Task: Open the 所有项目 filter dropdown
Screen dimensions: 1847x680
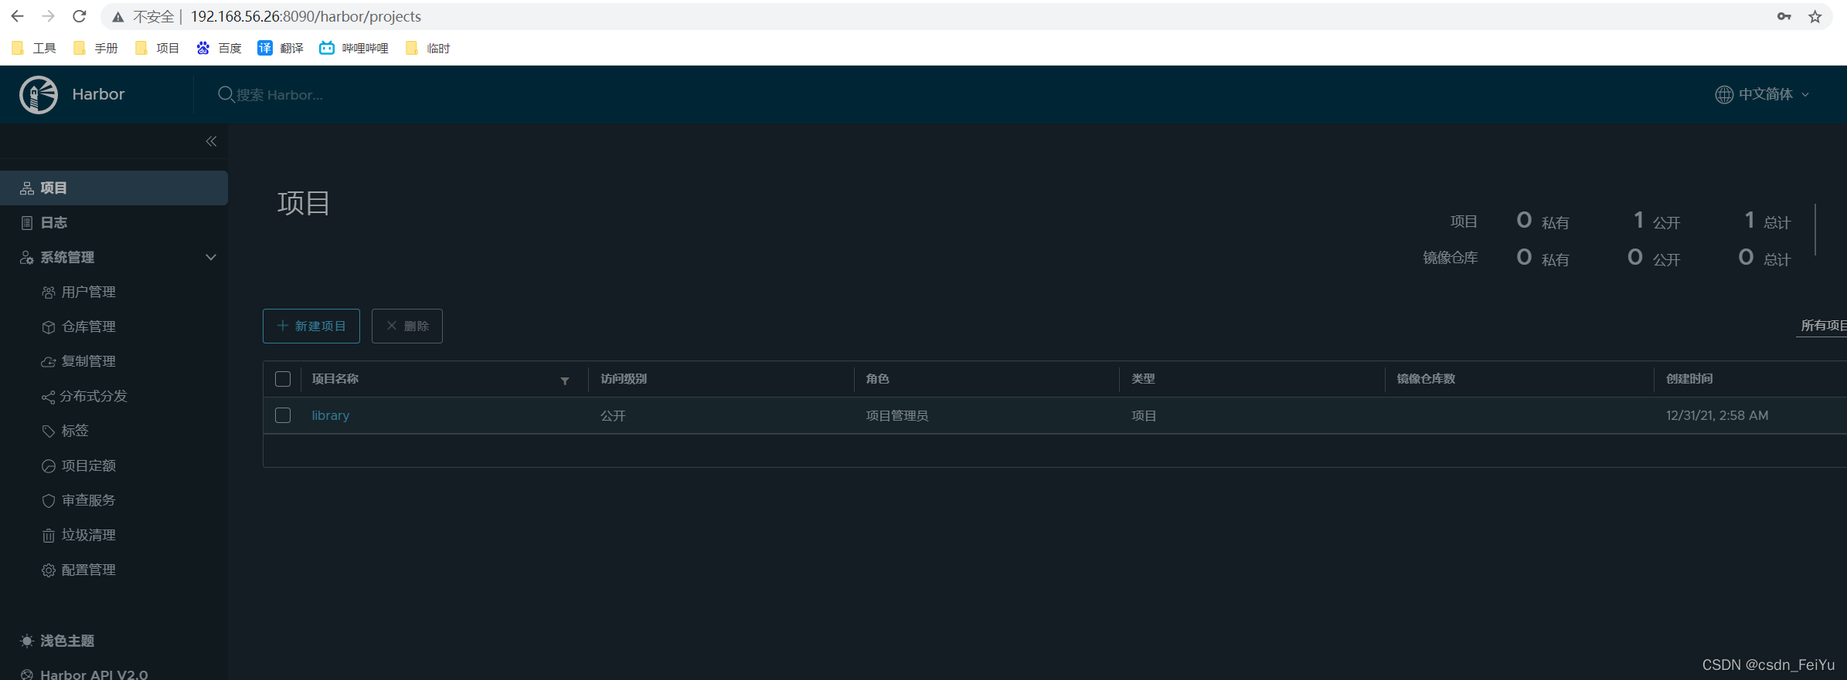Action: click(1823, 326)
